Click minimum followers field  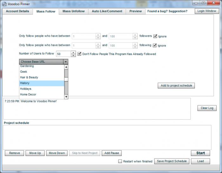click(x=84, y=36)
